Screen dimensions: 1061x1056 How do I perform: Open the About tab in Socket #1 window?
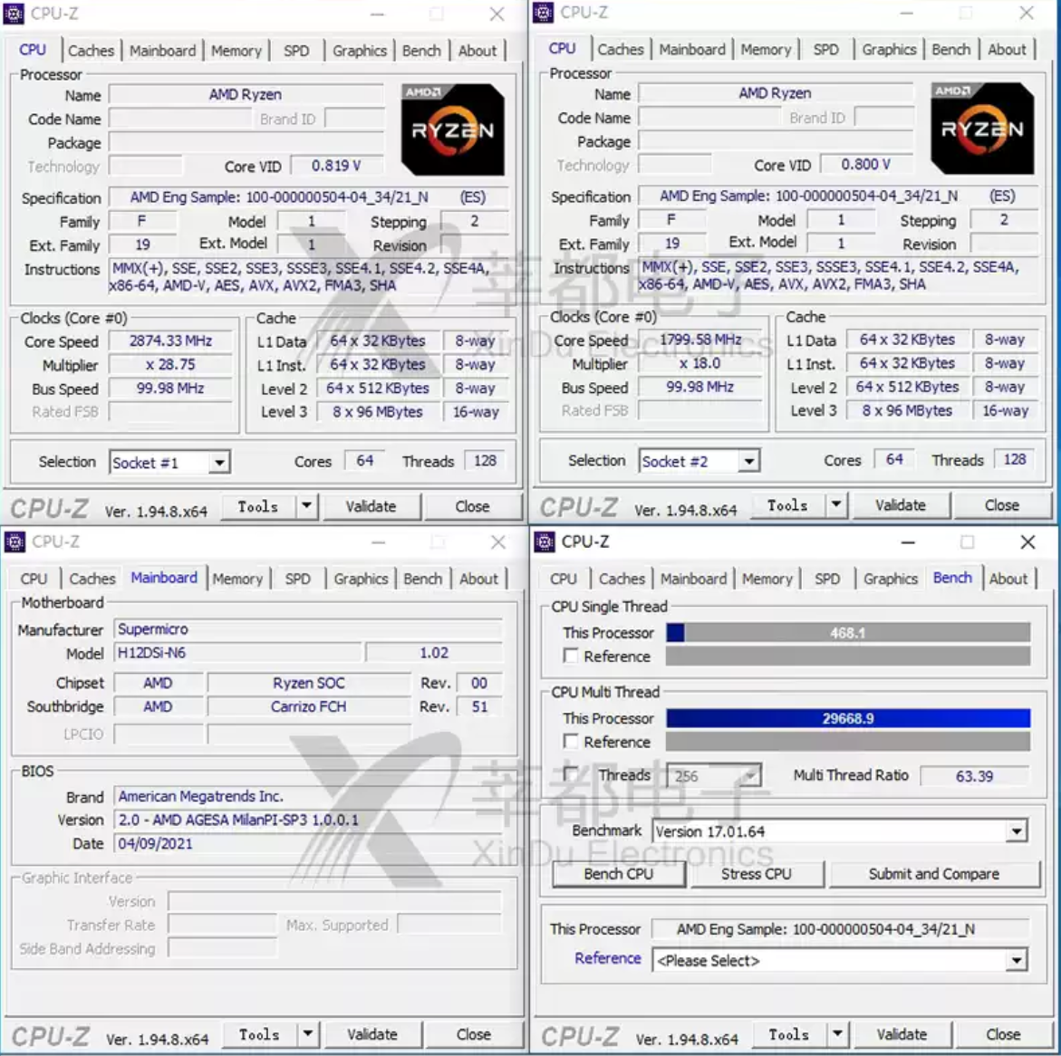pyautogui.click(x=477, y=51)
